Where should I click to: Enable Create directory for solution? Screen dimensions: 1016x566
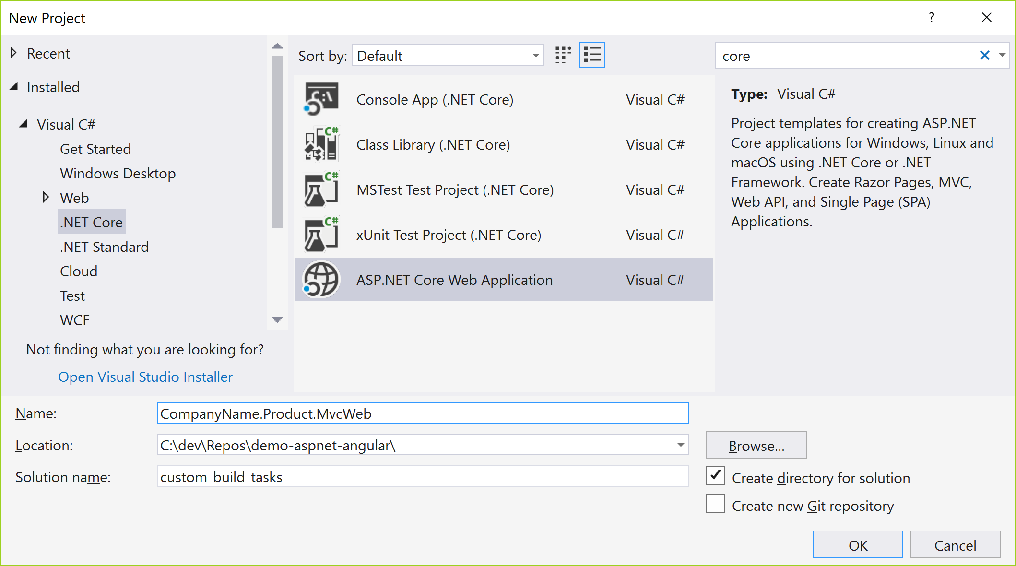[714, 476]
